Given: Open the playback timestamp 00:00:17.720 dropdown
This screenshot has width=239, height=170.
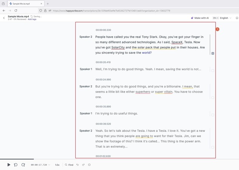Looking at the screenshot, I should 40,165.
